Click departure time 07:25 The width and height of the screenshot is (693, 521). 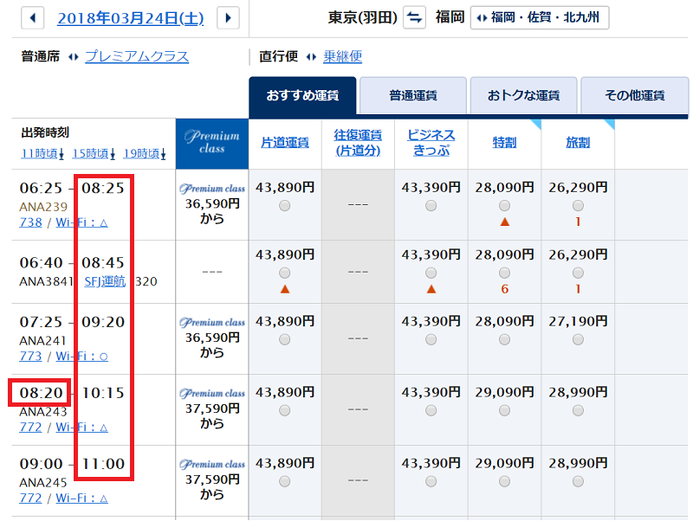(x=41, y=322)
